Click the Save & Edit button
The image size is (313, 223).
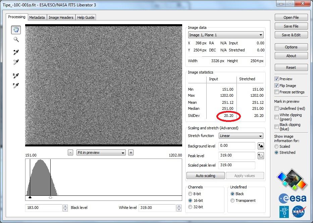[291, 35]
